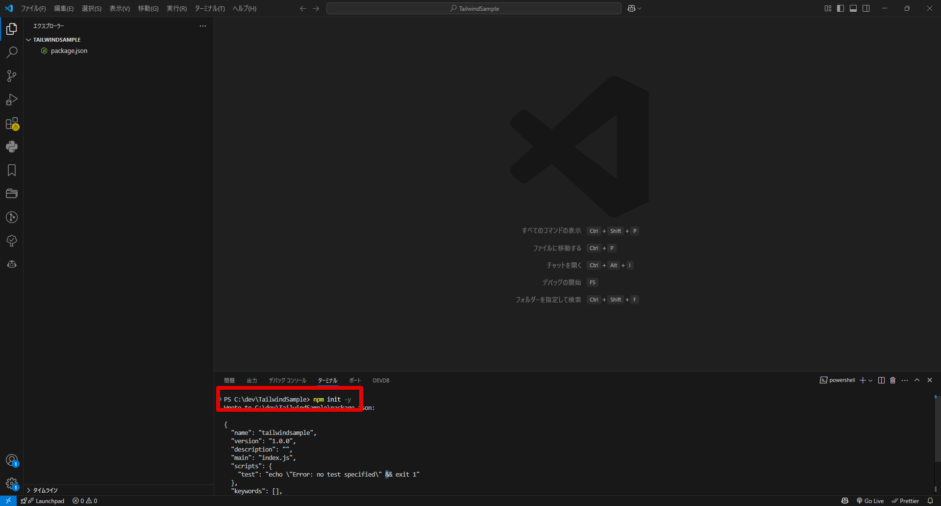The height and width of the screenshot is (506, 941).
Task: Switch to the ターミナル tab
Action: coord(327,380)
